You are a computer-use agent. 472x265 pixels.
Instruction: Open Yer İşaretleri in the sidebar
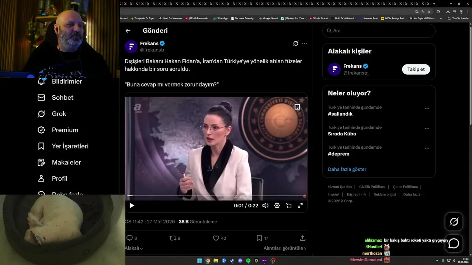point(63,146)
